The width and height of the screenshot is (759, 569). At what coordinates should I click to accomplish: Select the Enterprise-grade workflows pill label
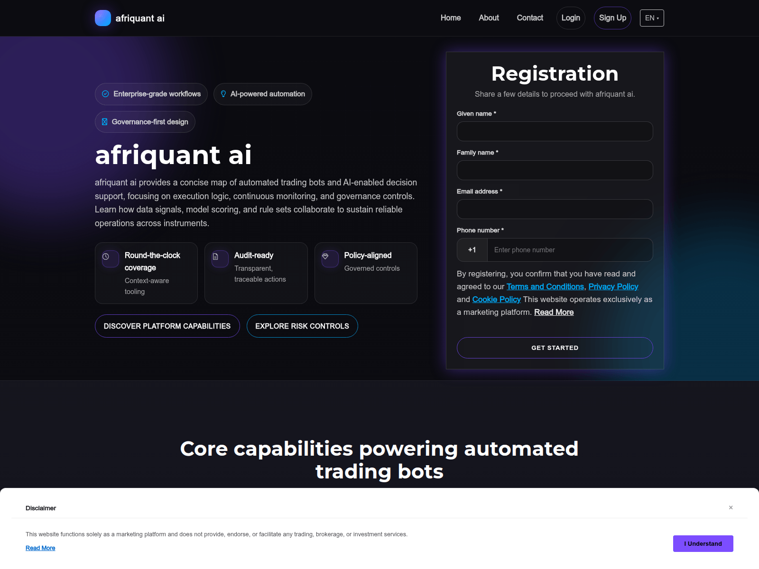tap(157, 94)
